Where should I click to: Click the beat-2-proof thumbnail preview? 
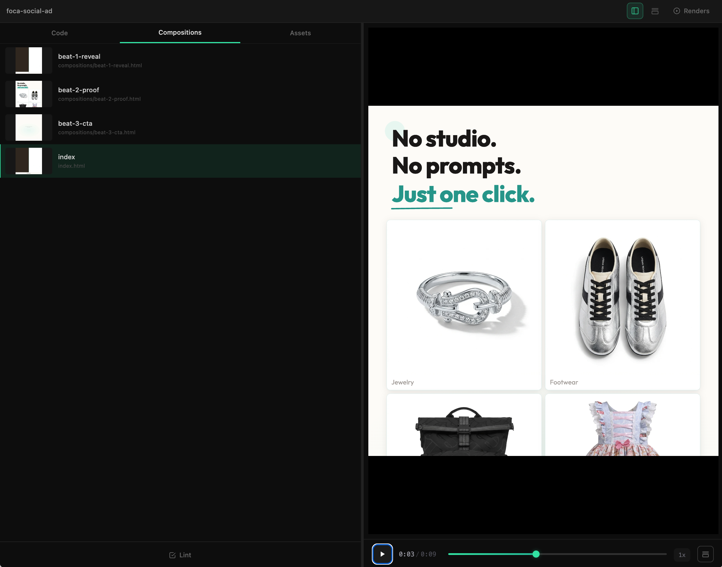coord(29,94)
